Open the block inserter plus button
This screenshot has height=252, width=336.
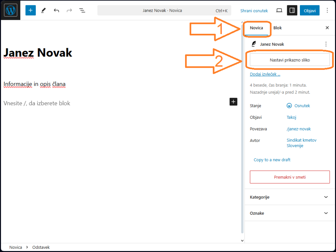coord(31,10)
